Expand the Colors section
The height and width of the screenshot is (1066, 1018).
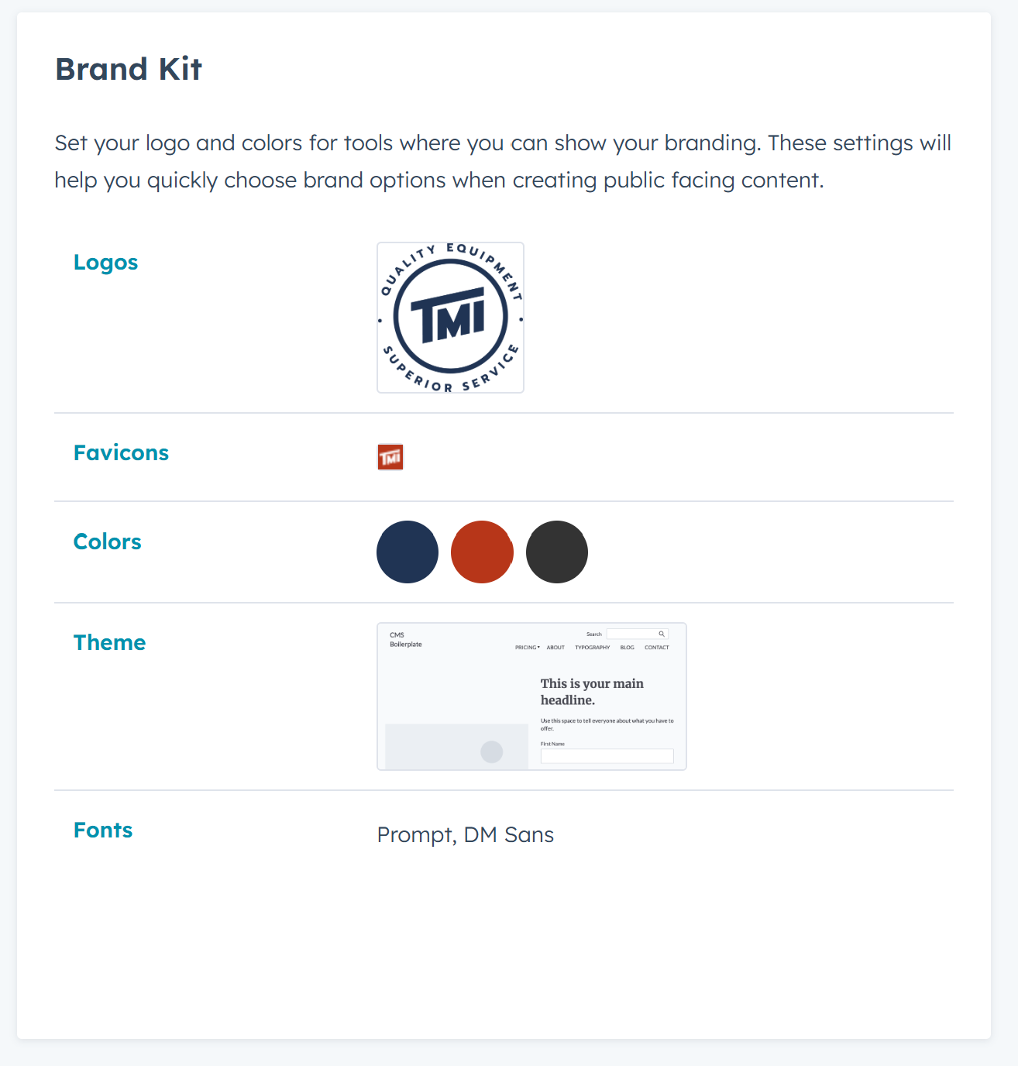(107, 542)
